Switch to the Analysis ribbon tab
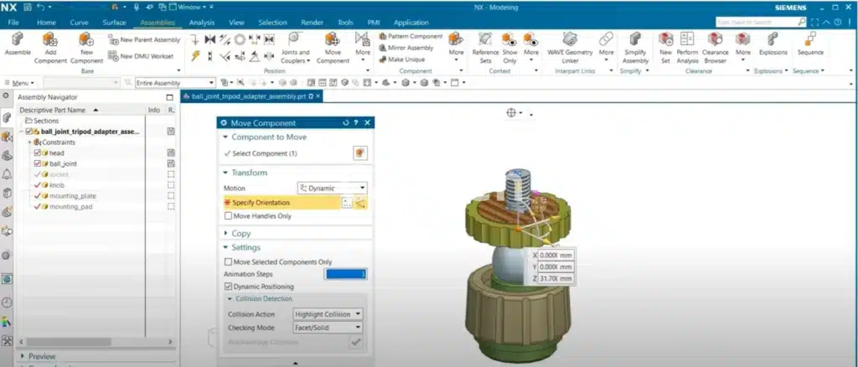 tap(202, 22)
